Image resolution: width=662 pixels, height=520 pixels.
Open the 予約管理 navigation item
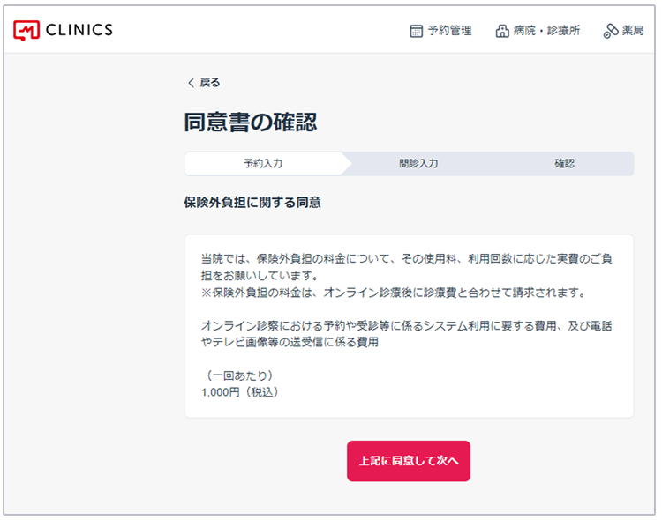(449, 31)
